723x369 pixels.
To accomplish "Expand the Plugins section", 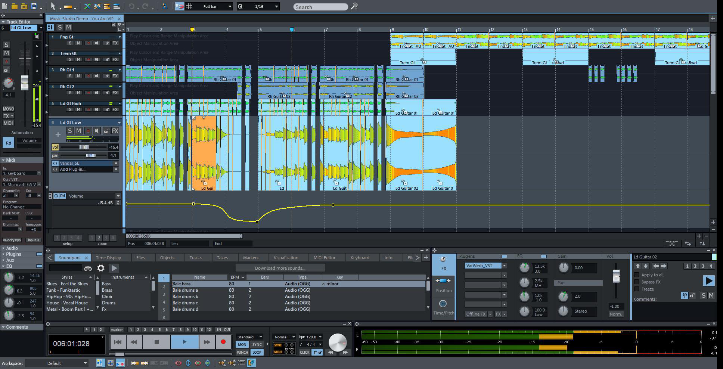I will click(x=3, y=254).
